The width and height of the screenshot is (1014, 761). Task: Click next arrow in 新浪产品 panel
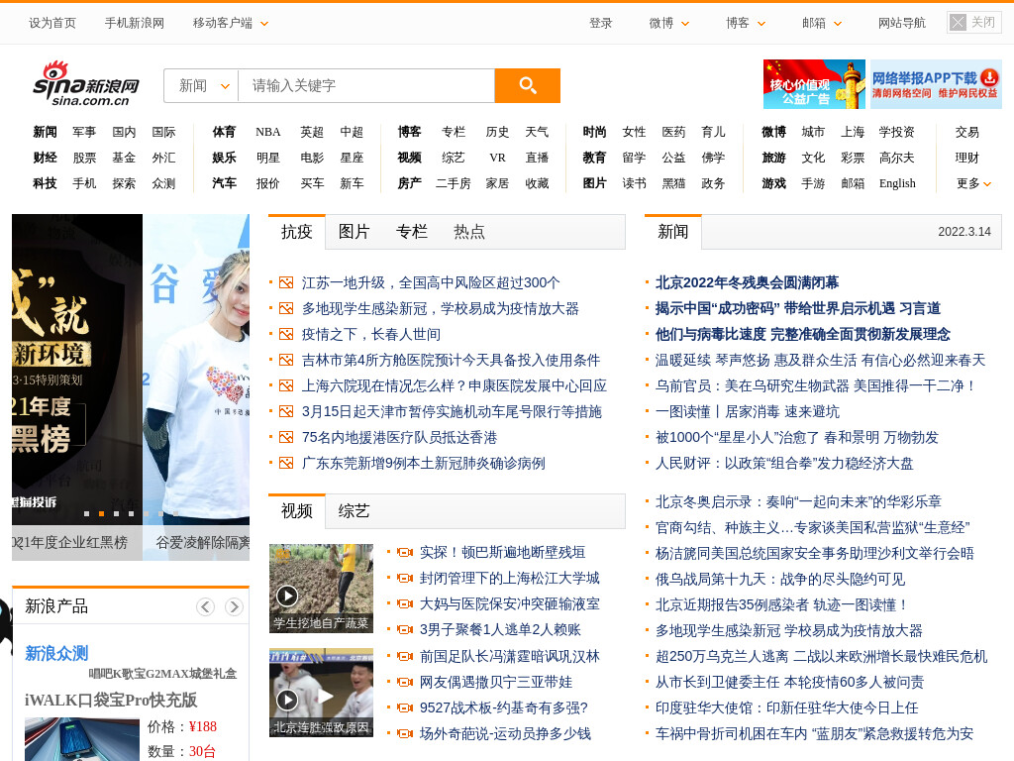pos(234,606)
